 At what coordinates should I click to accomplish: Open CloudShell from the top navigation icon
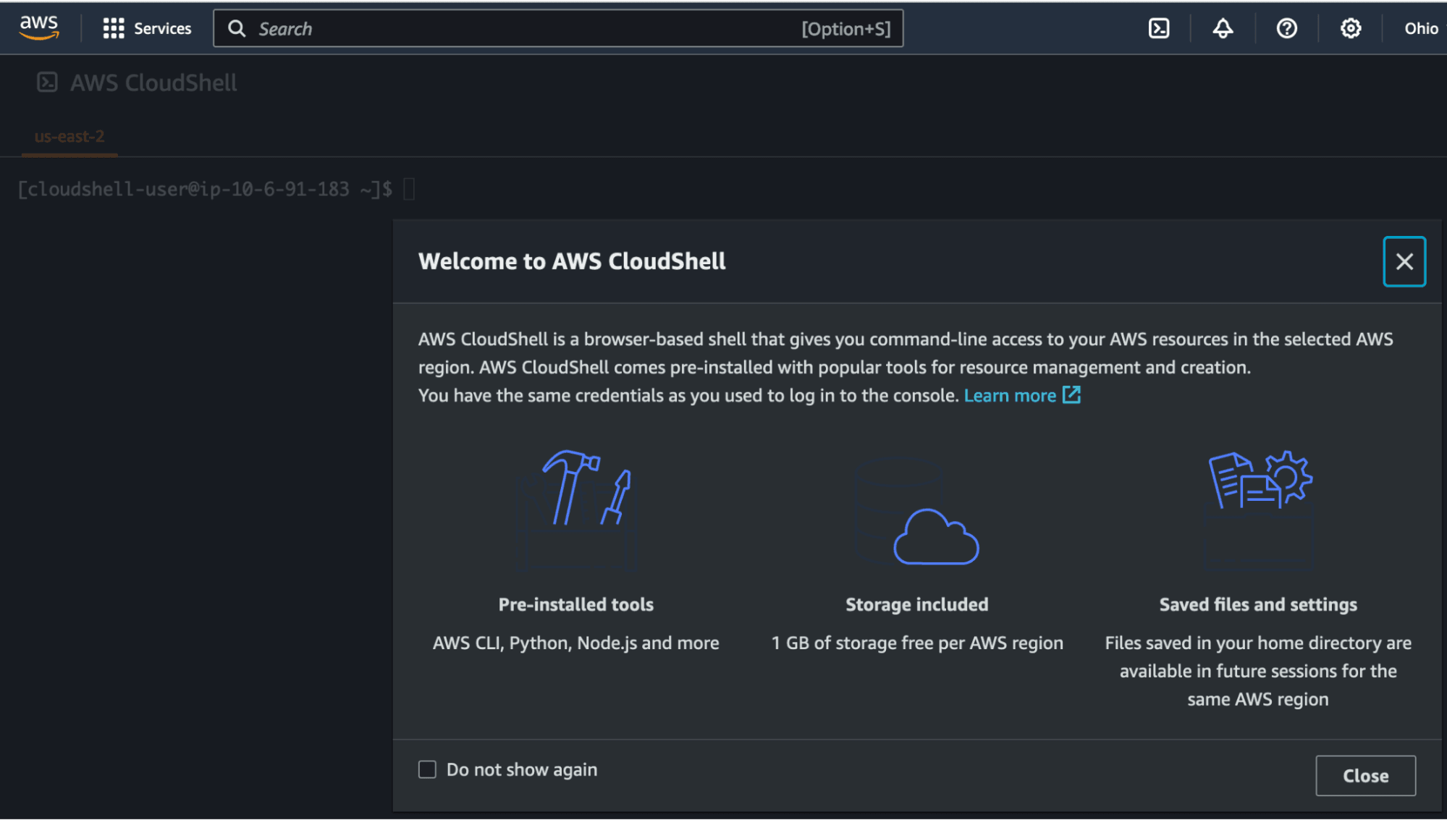[x=1159, y=28]
